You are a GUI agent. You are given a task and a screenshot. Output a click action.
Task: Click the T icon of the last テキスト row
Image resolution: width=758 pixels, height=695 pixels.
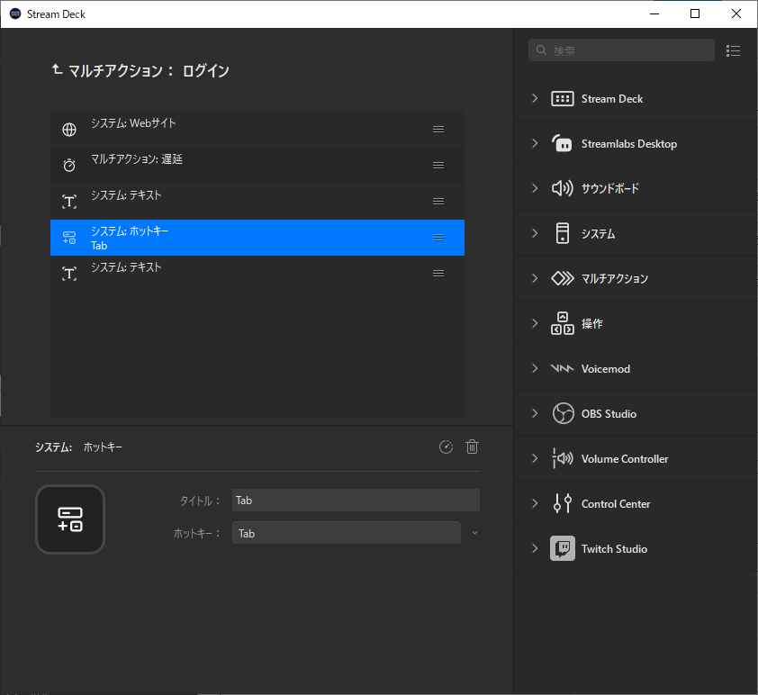tap(69, 274)
